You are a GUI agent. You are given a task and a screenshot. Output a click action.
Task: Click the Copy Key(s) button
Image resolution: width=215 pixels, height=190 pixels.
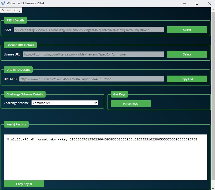tap(24, 184)
